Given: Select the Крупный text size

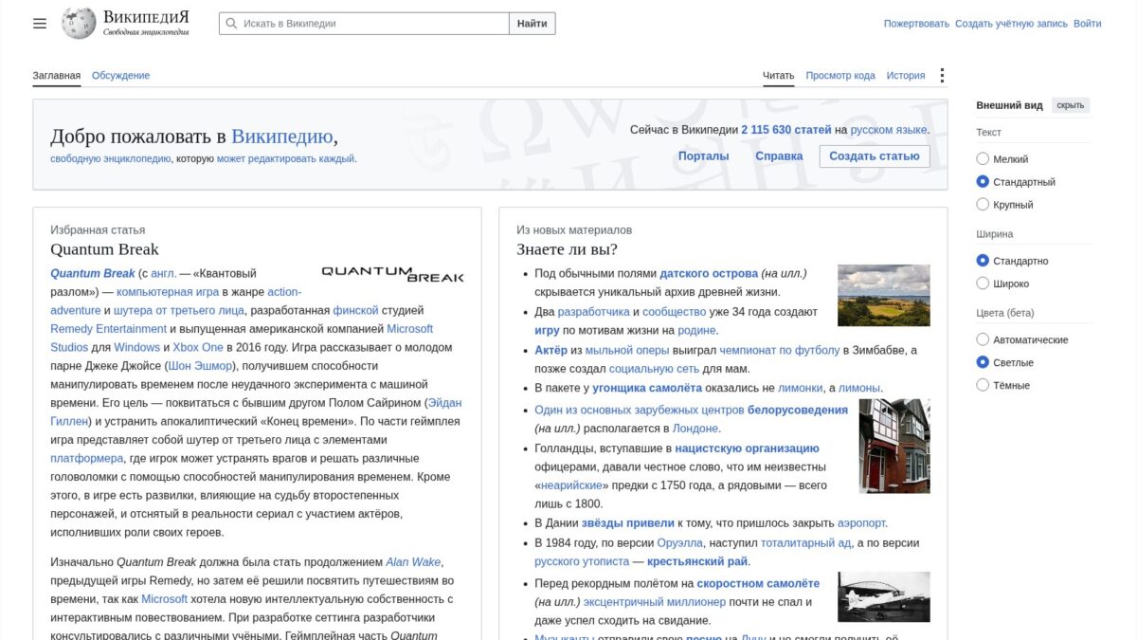Looking at the screenshot, I should click(983, 205).
